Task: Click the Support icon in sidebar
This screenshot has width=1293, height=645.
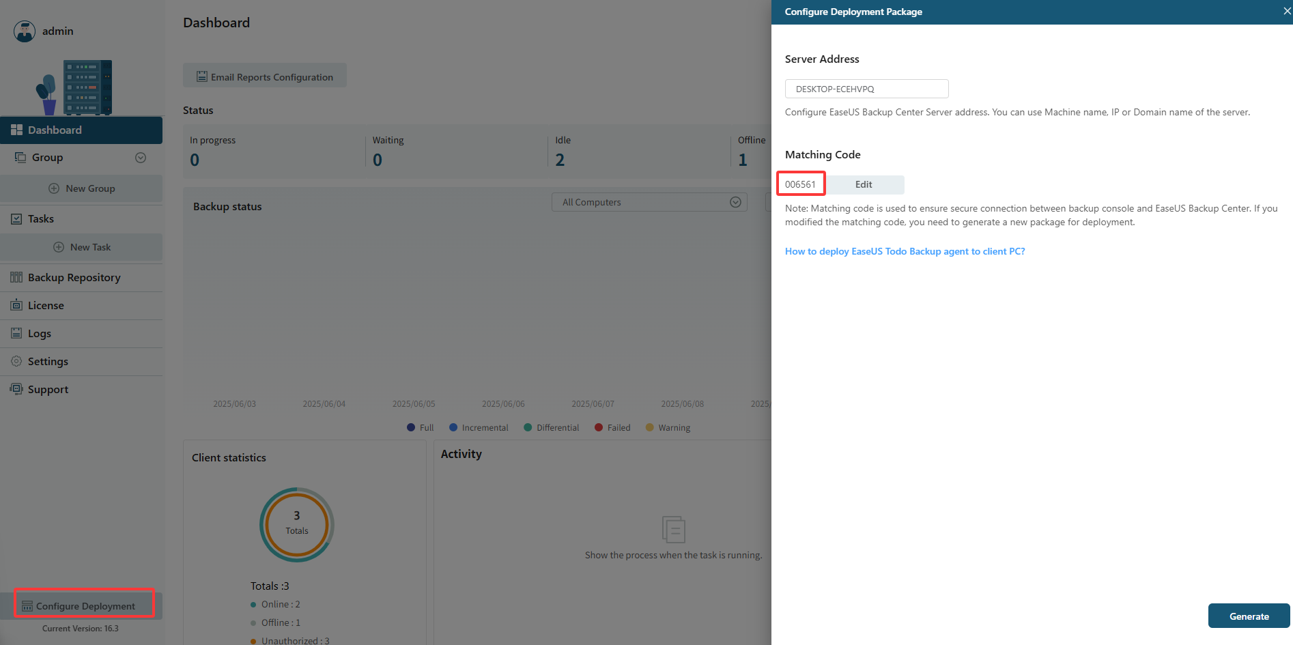Action: tap(16, 389)
